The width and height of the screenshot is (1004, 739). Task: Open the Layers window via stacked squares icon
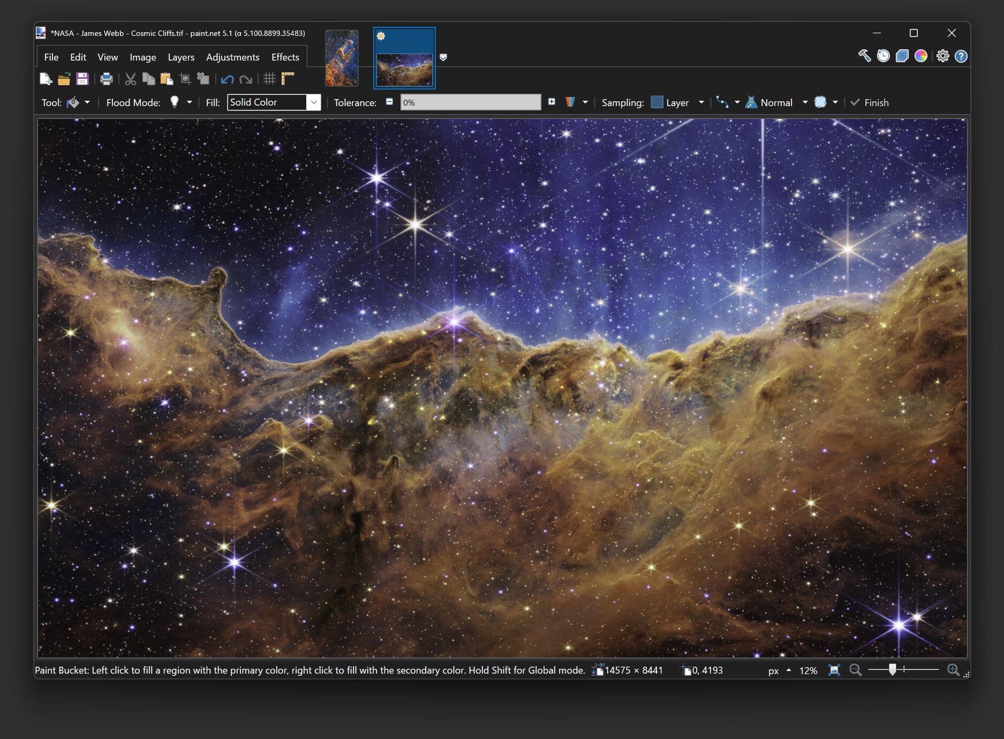click(x=902, y=56)
